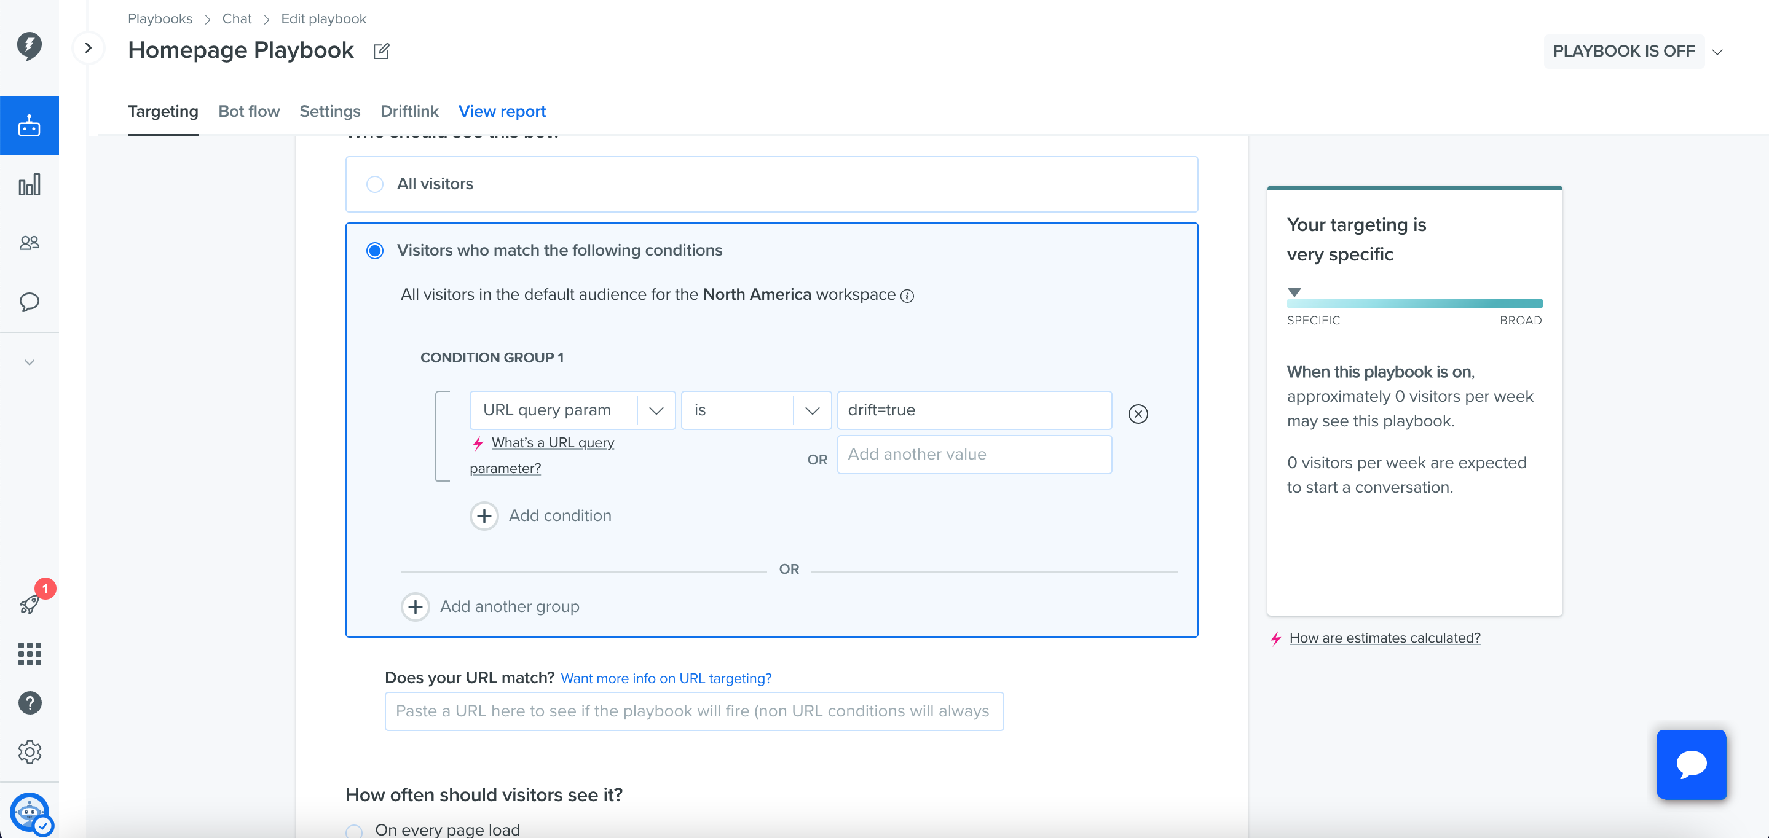This screenshot has height=838, width=1769.
Task: Remove the drift=true condition with X icon
Action: [1138, 414]
